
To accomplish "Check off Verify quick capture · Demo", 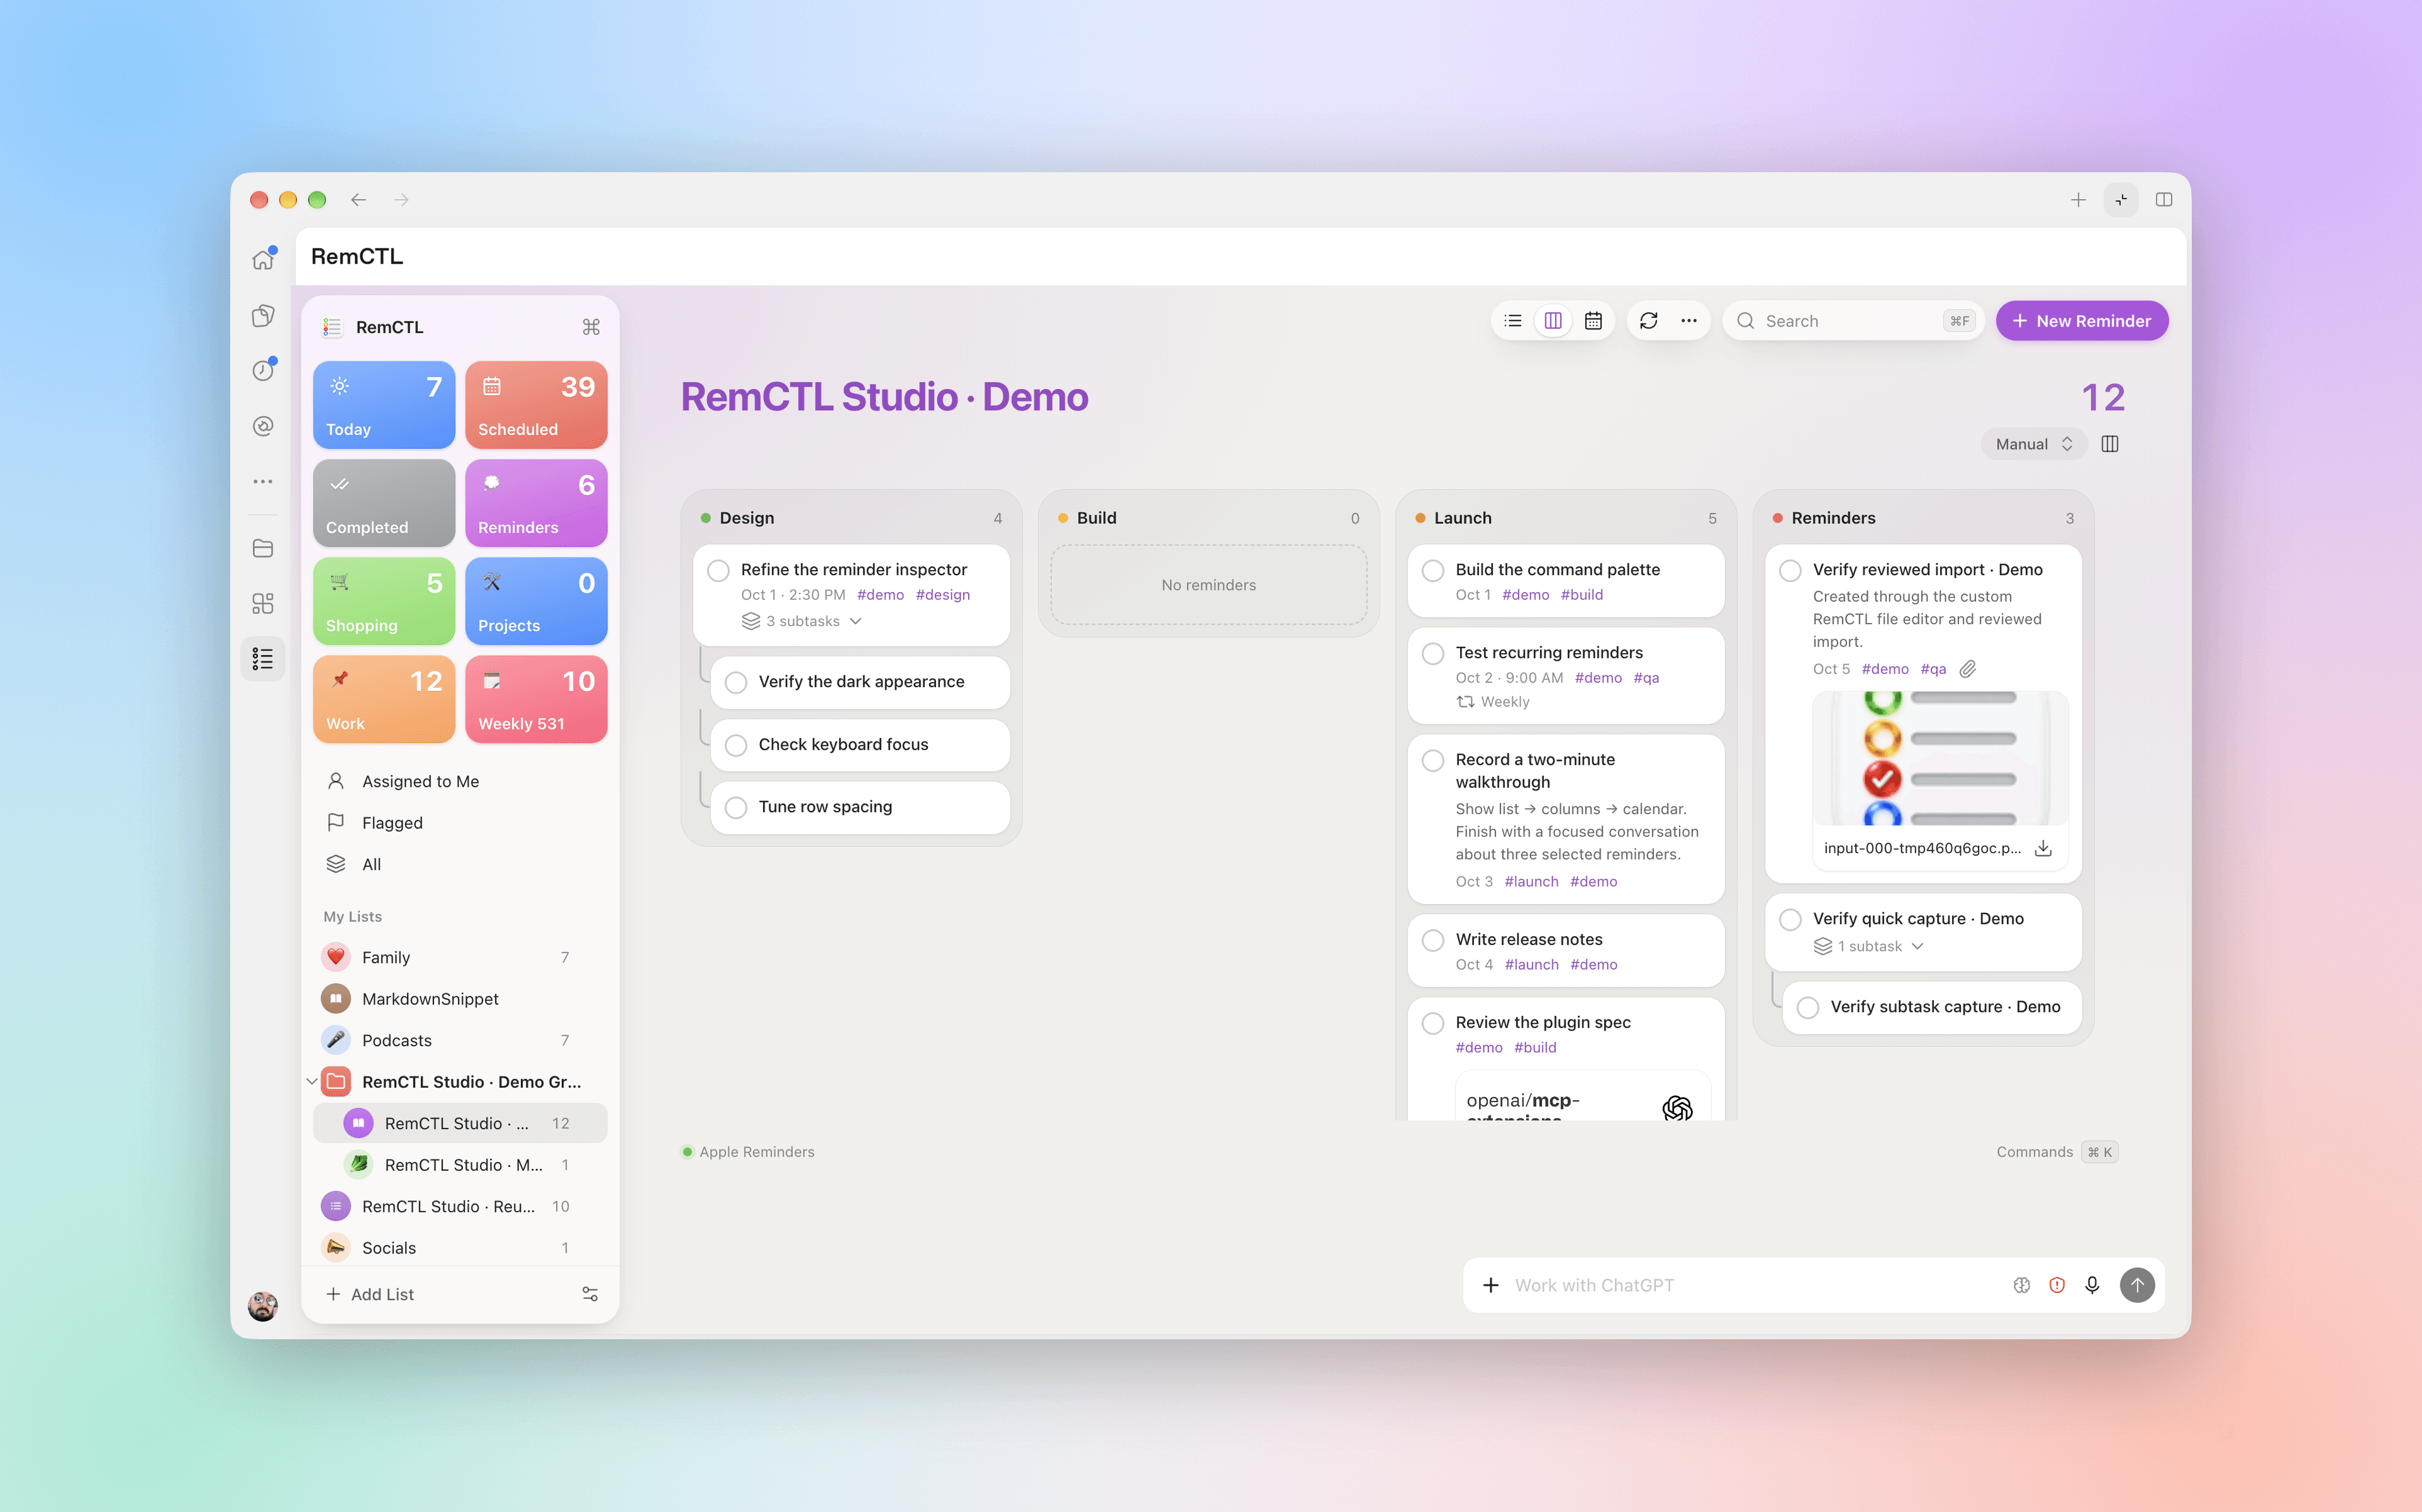I will [1790, 919].
